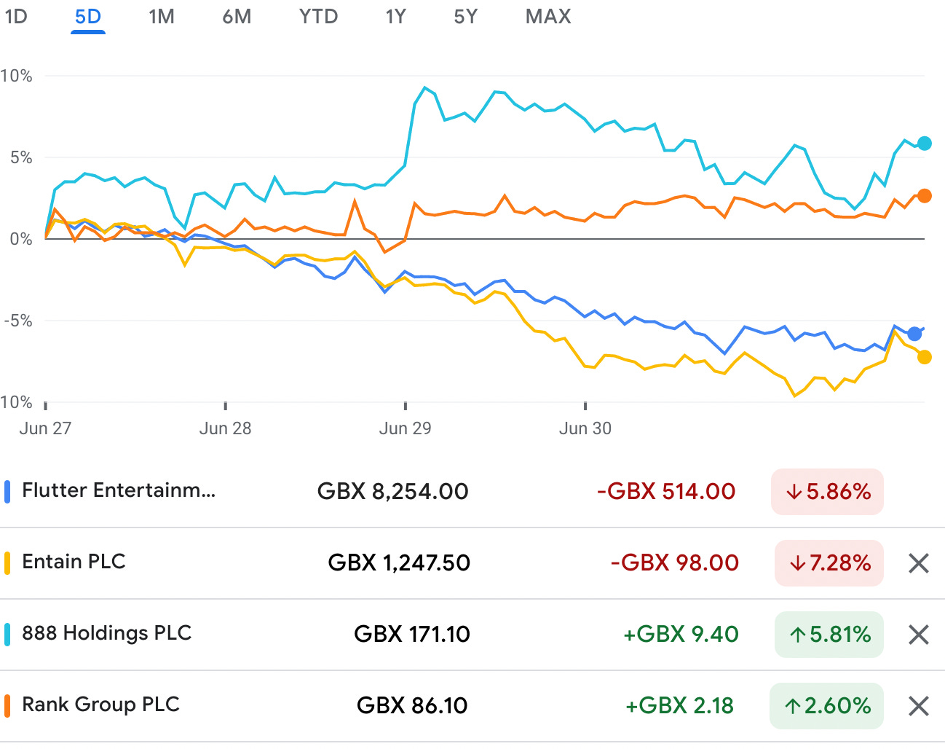Viewport: 945px width, 749px height.
Task: Switch to the YTD time range
Action: click(318, 16)
